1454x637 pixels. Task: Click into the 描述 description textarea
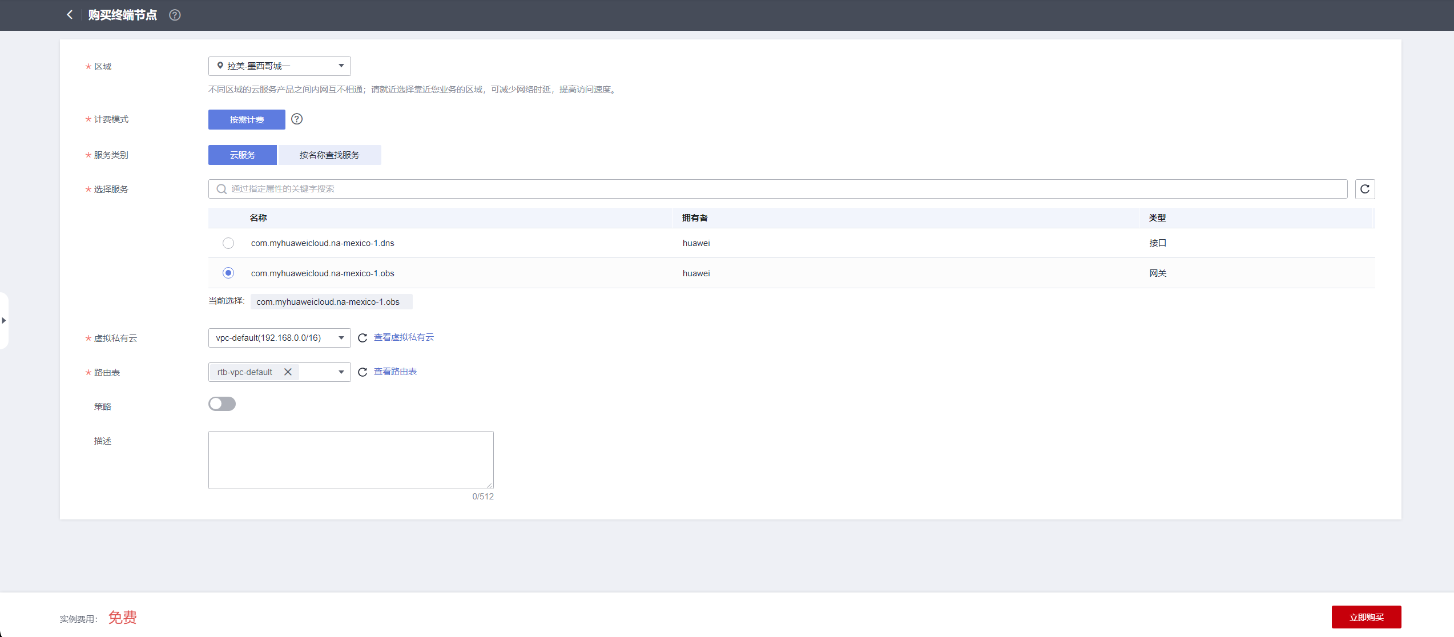[351, 460]
